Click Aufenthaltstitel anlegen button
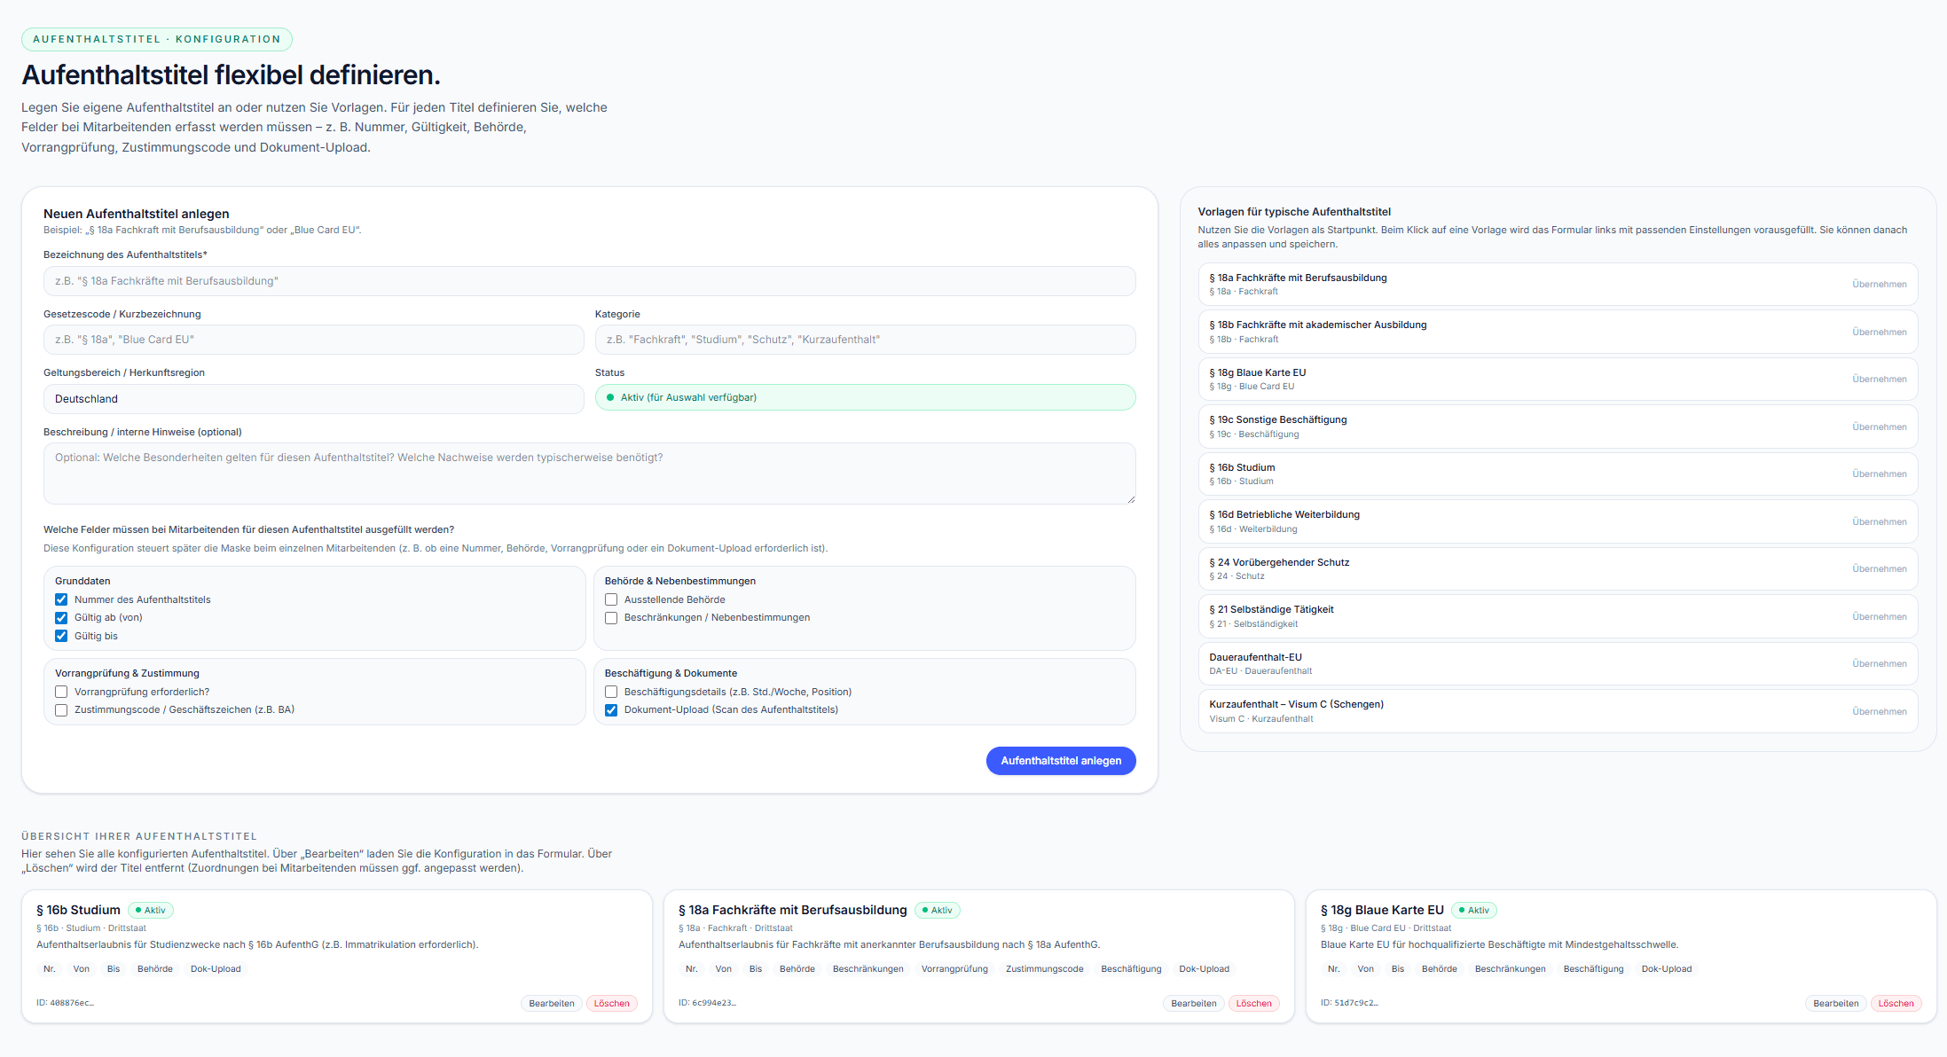 1060,761
